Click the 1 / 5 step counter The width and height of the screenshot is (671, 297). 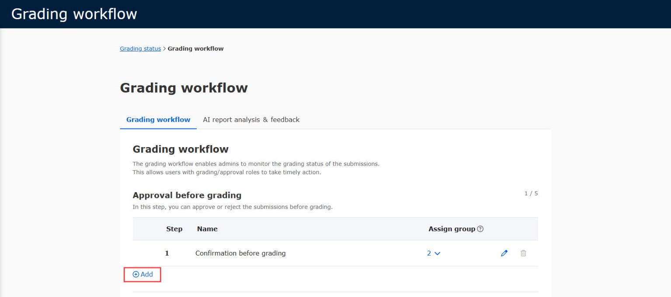[531, 193]
